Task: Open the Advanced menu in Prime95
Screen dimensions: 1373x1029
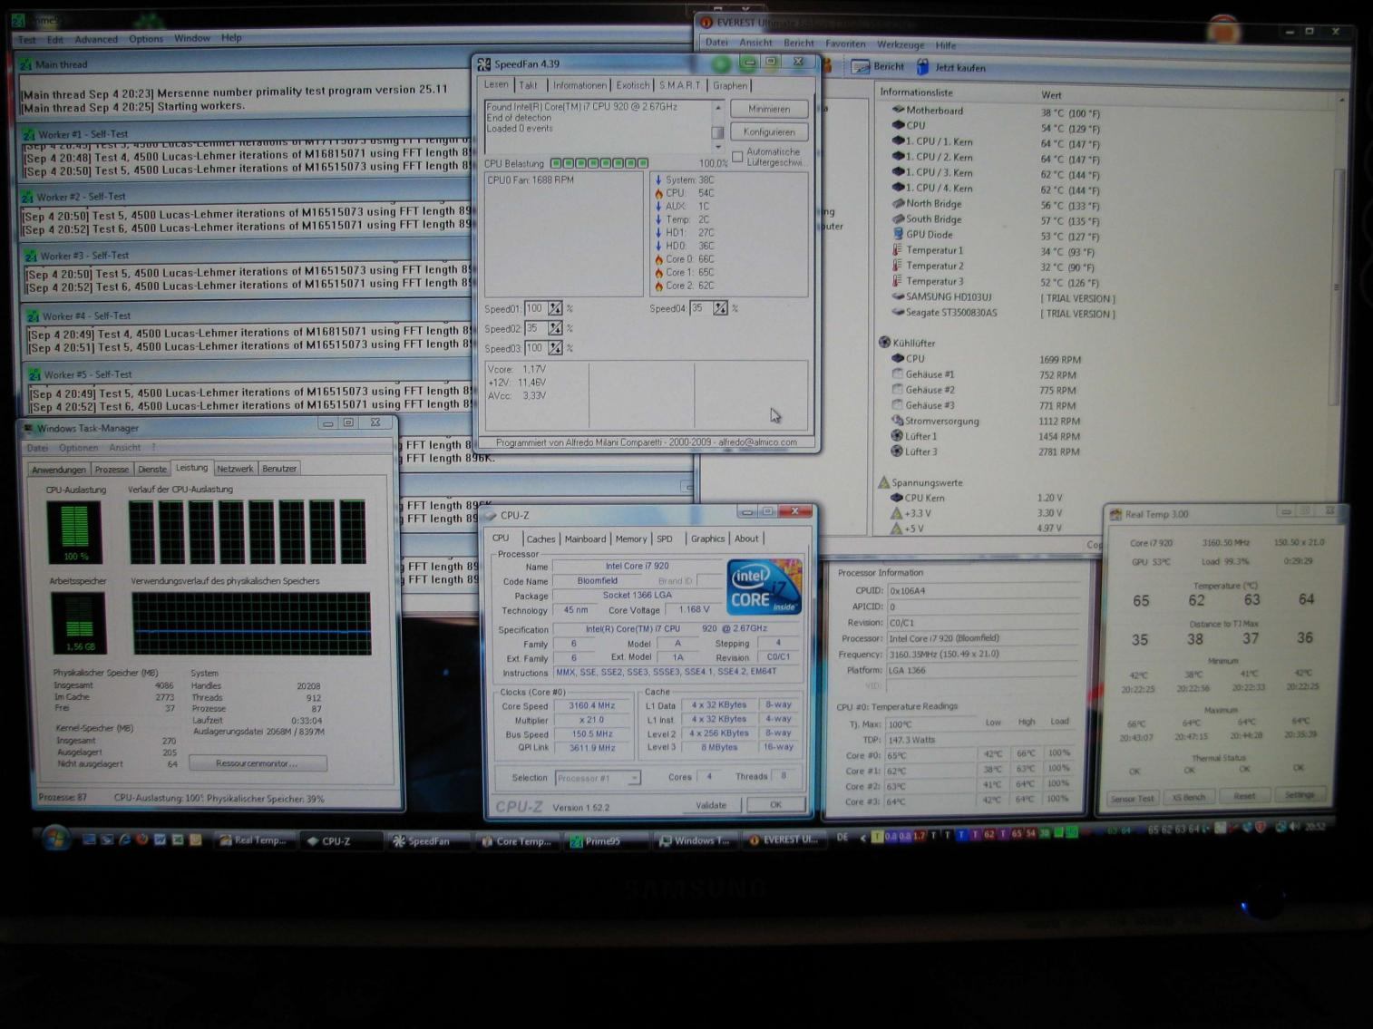Action: pyautogui.click(x=96, y=39)
